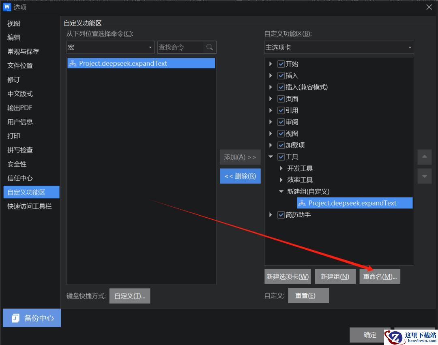This screenshot has height=345, width=438.
Task: Click the move up arrow button
Action: [x=424, y=157]
